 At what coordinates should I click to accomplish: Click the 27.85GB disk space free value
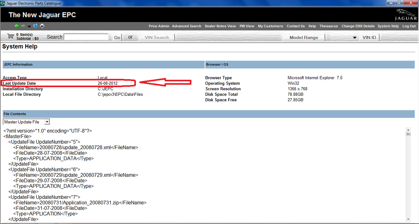pyautogui.click(x=295, y=100)
